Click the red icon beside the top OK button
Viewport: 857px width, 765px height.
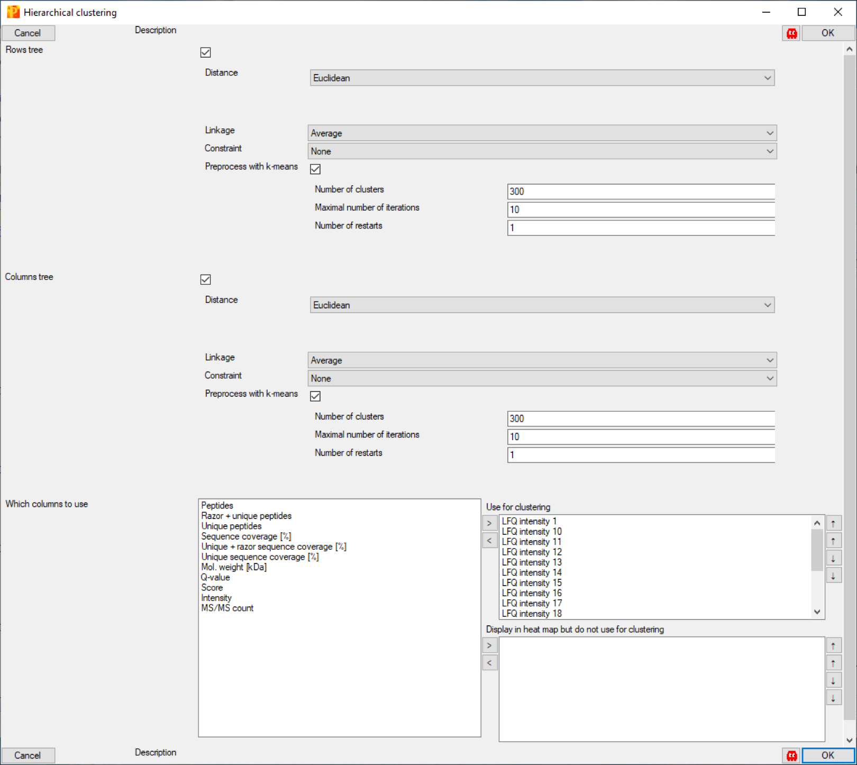point(791,33)
